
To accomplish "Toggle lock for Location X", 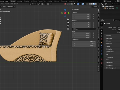I will [x=94, y=14].
